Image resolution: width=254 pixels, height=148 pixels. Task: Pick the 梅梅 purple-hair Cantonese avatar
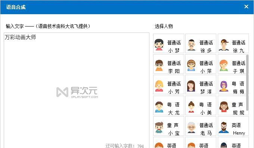[x=224, y=86]
